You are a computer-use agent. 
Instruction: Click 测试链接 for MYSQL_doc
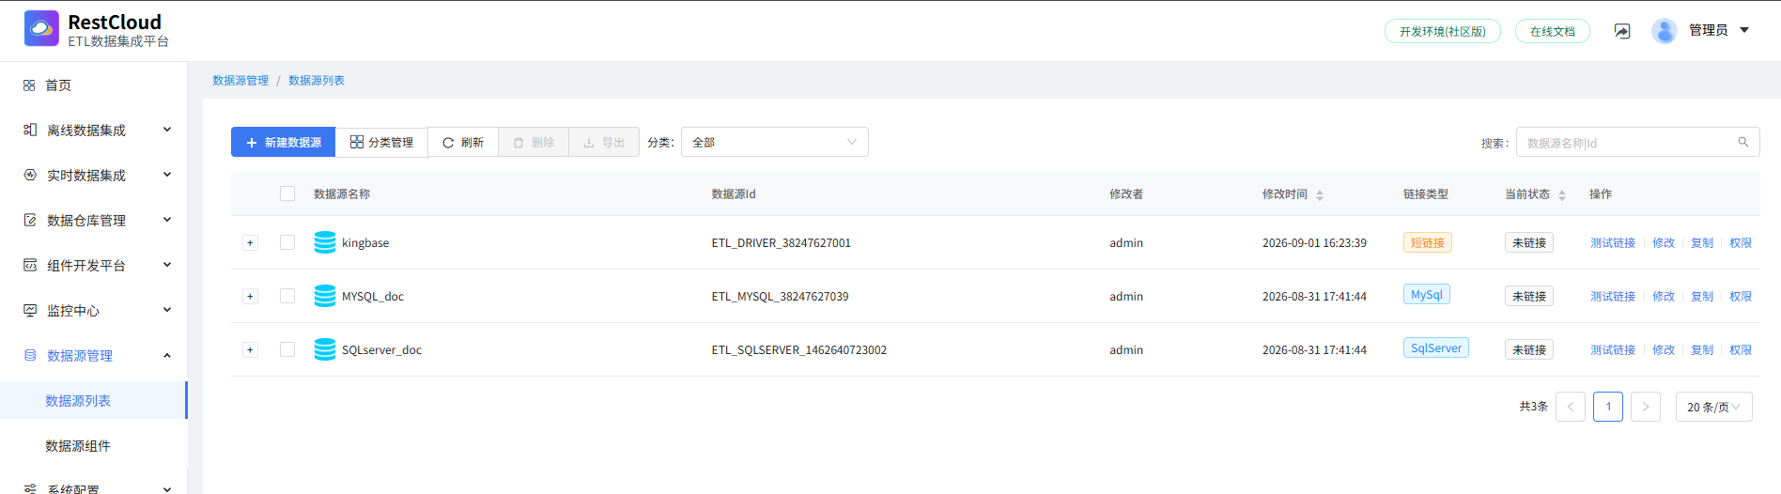tap(1613, 296)
